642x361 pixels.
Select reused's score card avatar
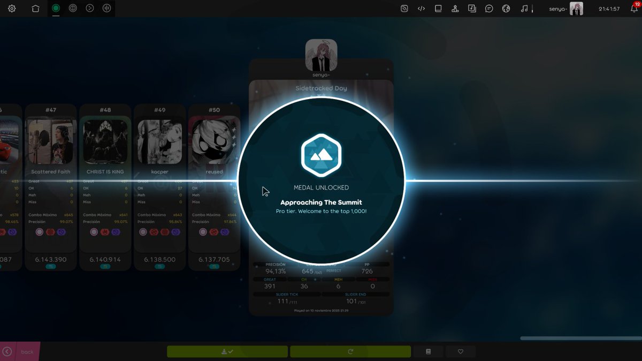coord(214,142)
